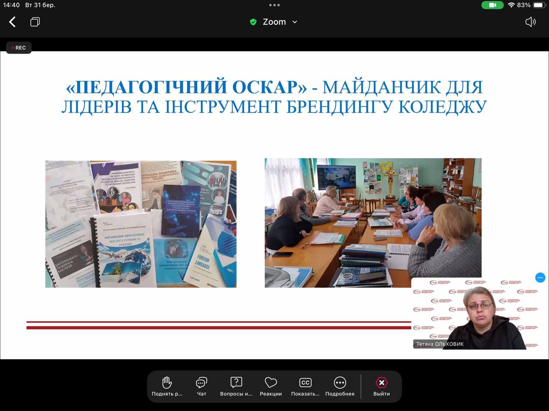
Task: Click the Zoom title label
Action: point(274,22)
